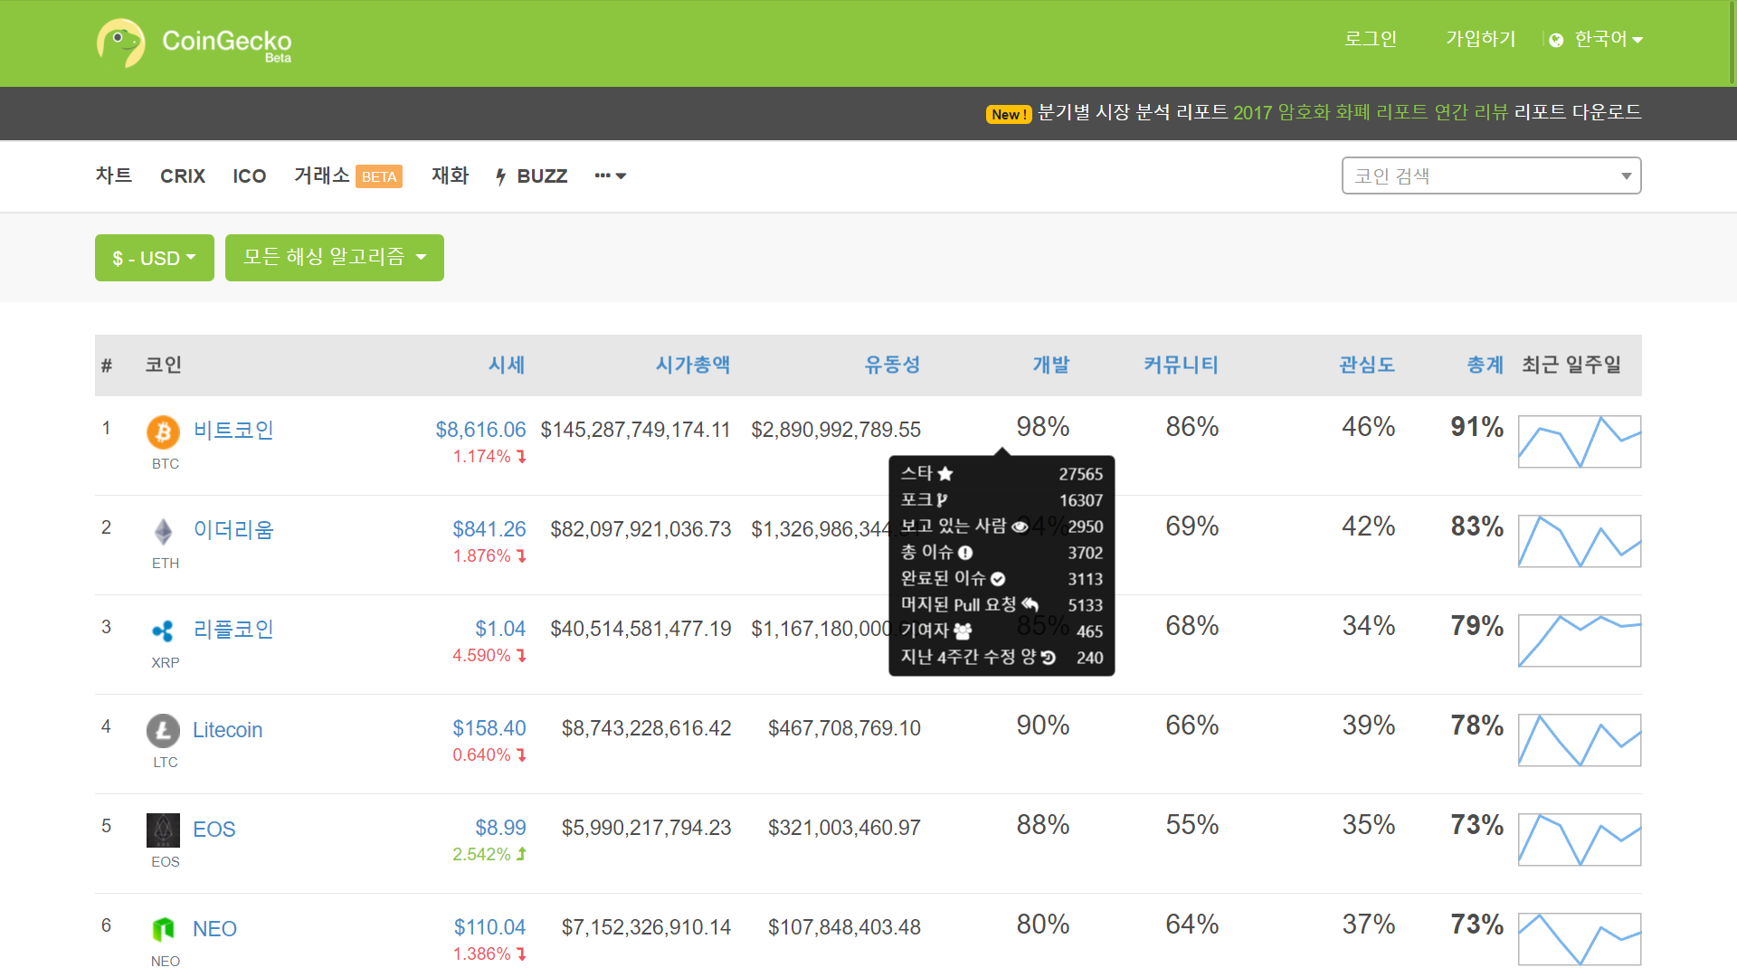
Task: Open the $ - USD currency dropdown
Action: pos(154,258)
